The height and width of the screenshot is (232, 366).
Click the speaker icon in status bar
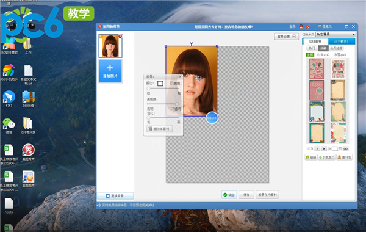coord(98,205)
